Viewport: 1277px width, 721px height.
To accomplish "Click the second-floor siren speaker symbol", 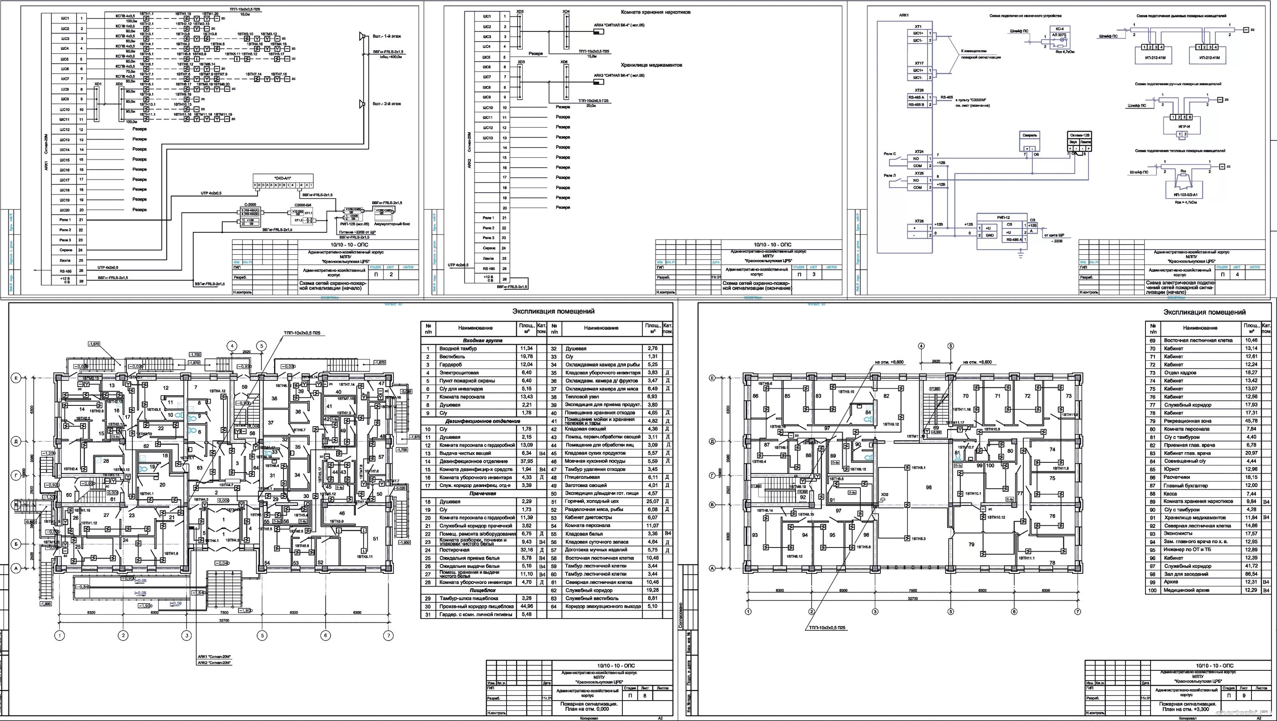I will [x=362, y=104].
